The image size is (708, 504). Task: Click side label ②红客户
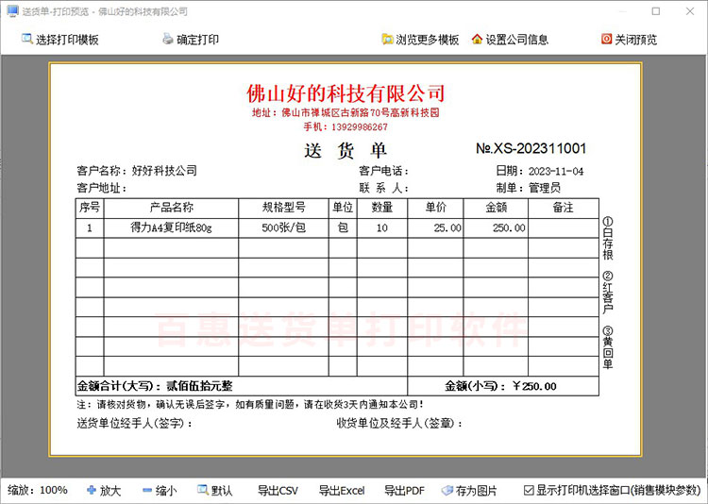pyautogui.click(x=608, y=294)
